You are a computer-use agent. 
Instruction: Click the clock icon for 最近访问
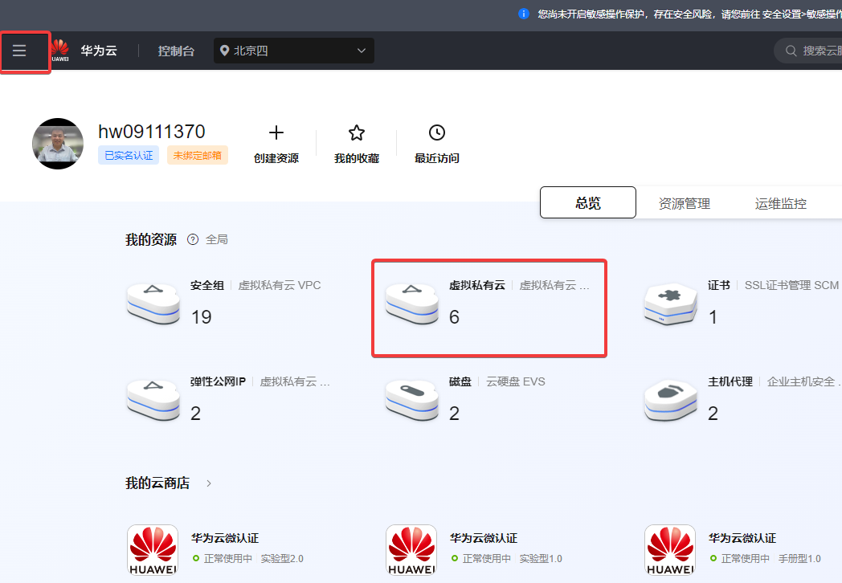[437, 132]
